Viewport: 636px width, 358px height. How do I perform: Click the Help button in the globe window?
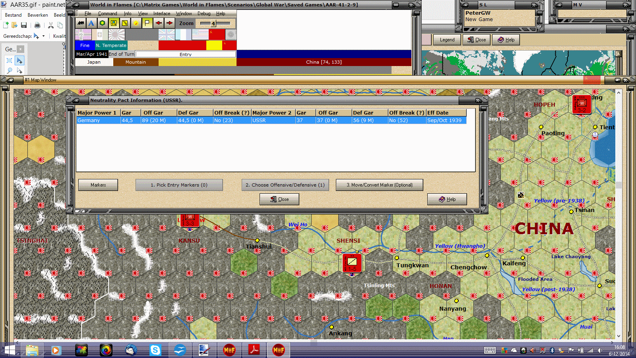click(x=506, y=40)
